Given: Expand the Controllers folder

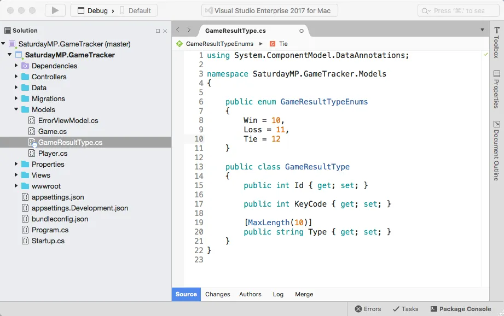Looking at the screenshot, I should tap(16, 77).
